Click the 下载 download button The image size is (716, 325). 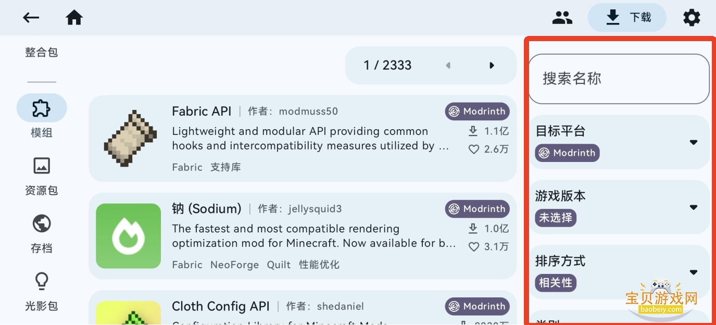pos(627,18)
